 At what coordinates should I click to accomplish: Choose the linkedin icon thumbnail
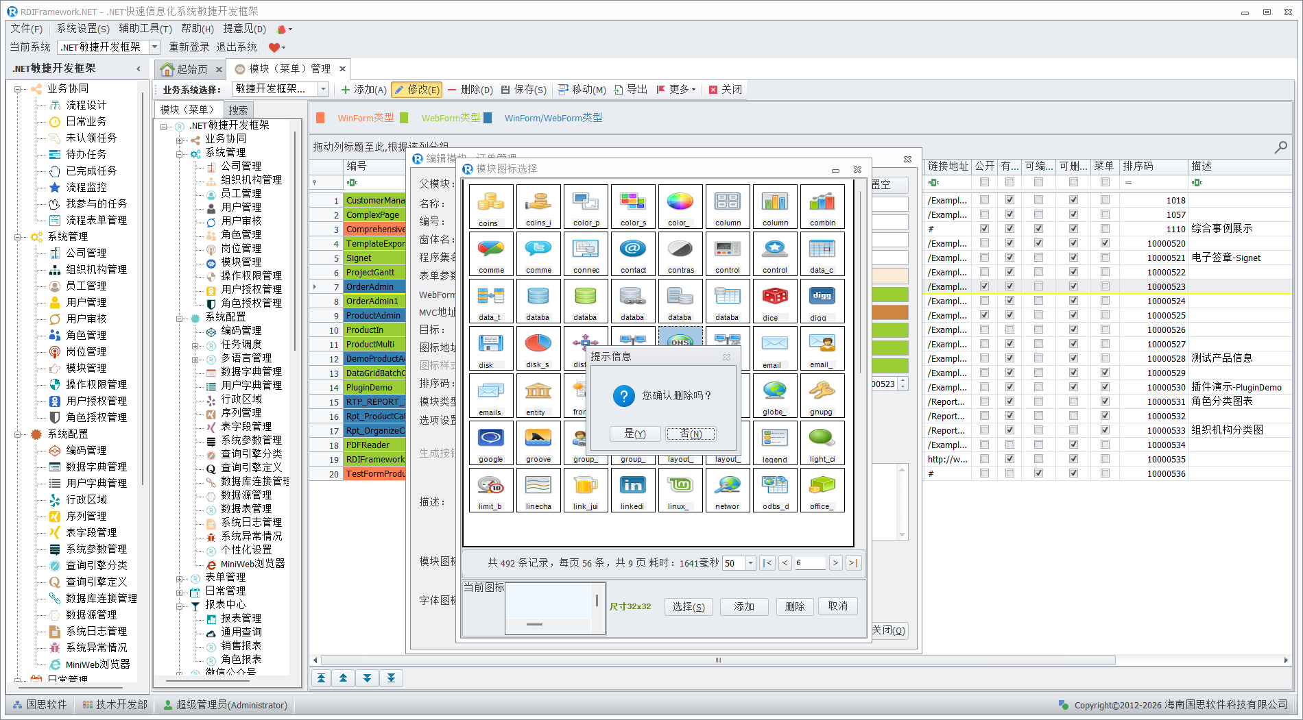point(632,490)
